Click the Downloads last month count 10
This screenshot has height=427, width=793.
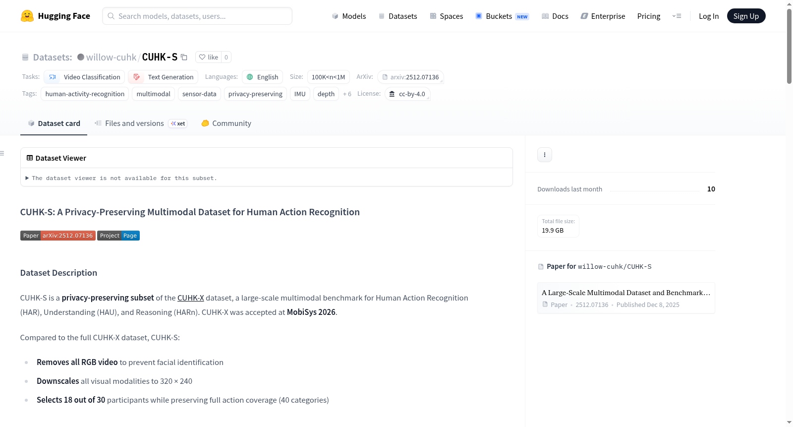tap(711, 189)
